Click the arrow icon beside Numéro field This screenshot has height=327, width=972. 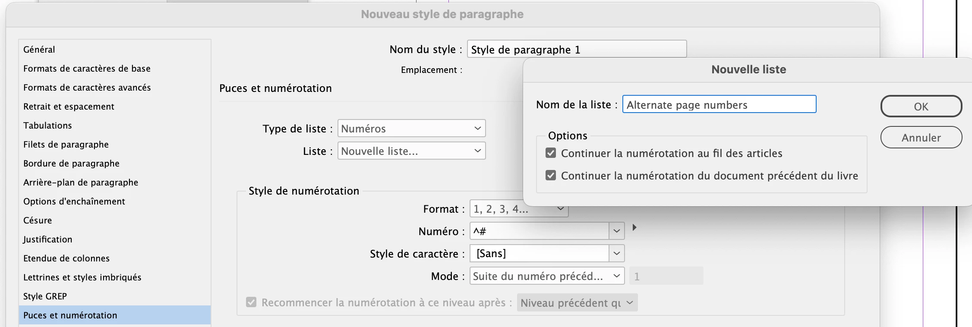tap(634, 227)
